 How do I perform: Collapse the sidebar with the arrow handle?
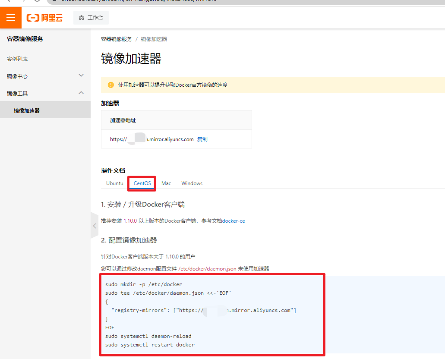(x=95, y=226)
